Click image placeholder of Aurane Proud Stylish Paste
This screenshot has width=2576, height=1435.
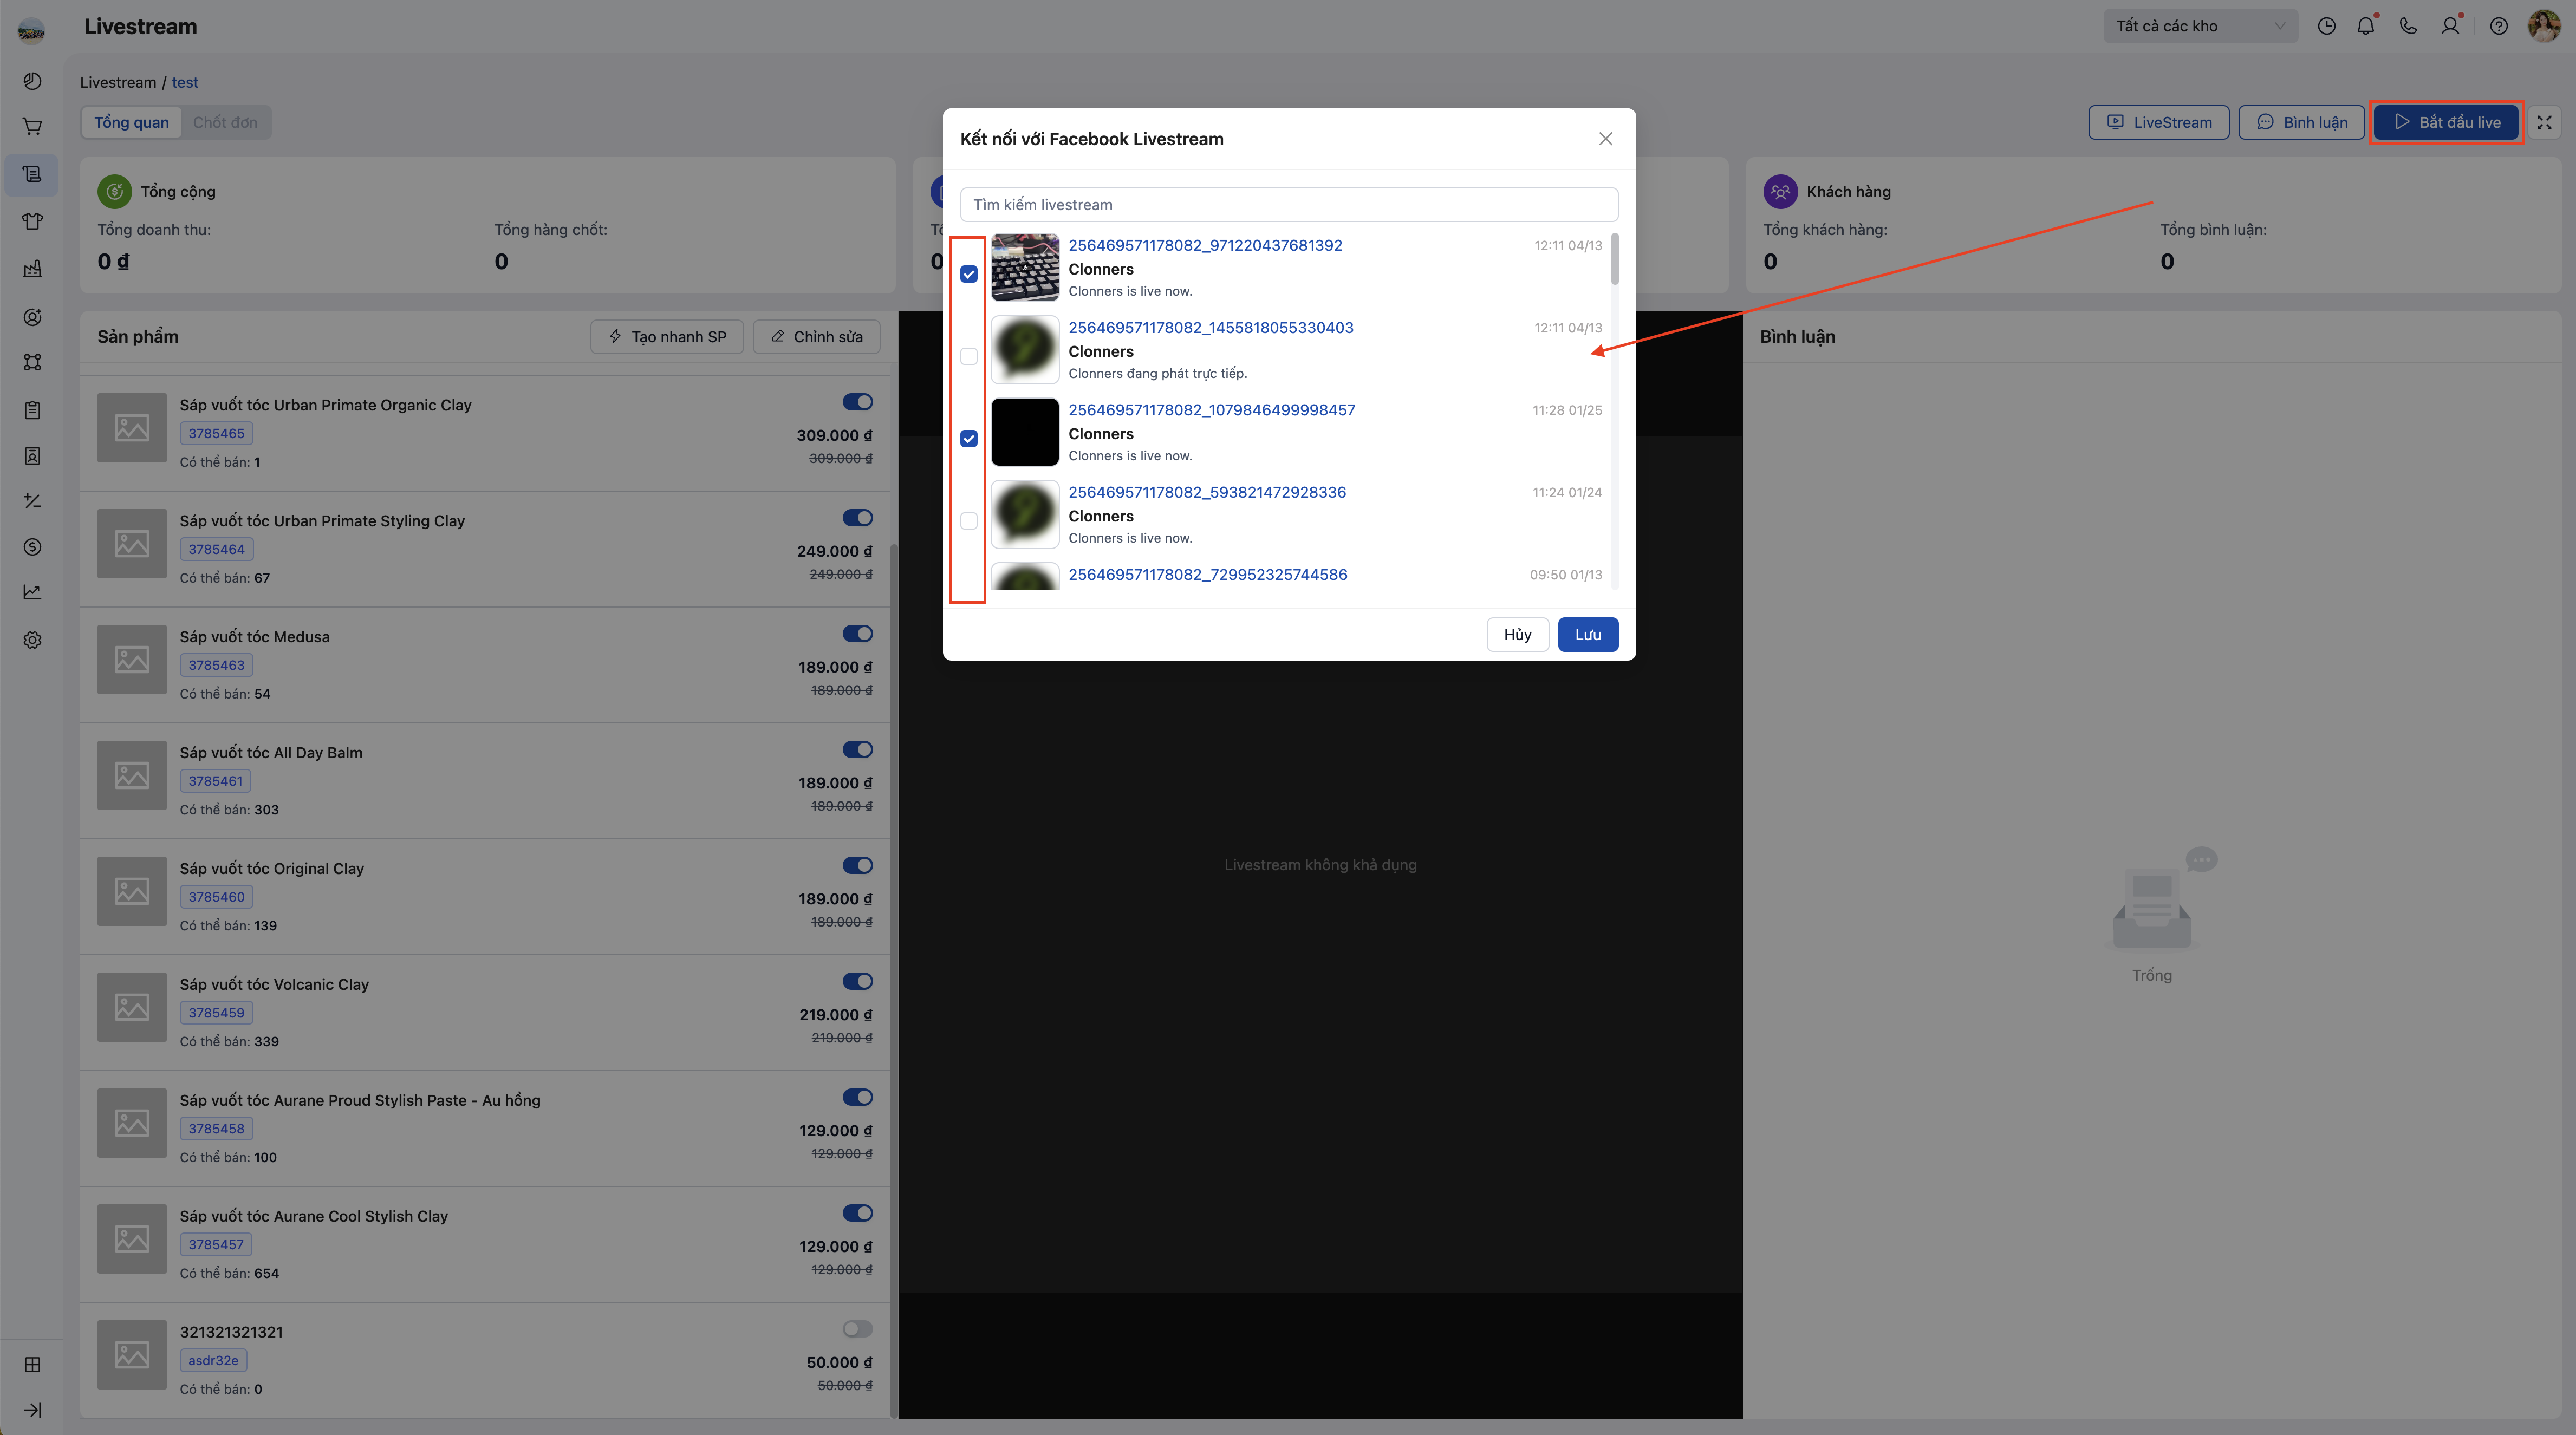(132, 1123)
